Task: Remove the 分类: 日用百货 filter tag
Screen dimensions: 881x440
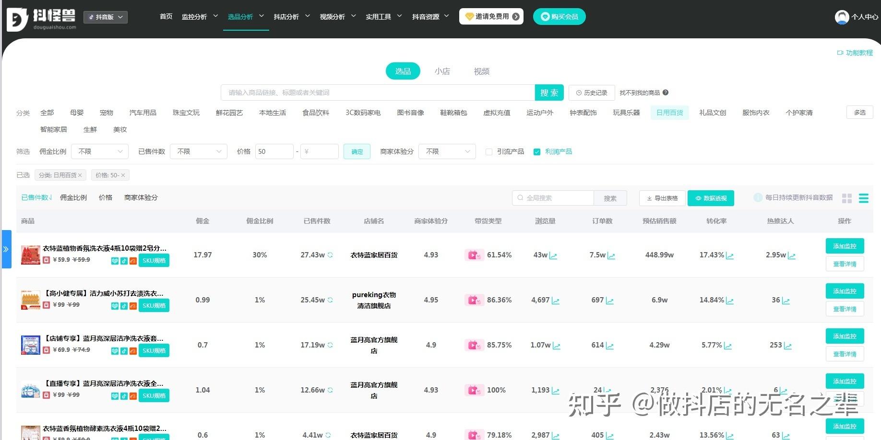Action: tap(80, 175)
